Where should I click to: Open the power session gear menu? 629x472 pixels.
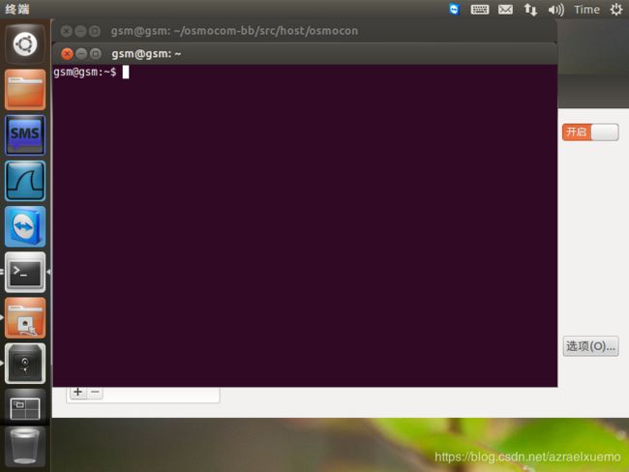click(616, 10)
